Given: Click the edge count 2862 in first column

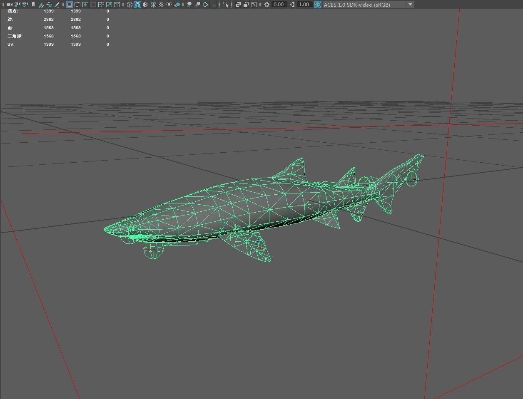Looking at the screenshot, I should [x=49, y=20].
